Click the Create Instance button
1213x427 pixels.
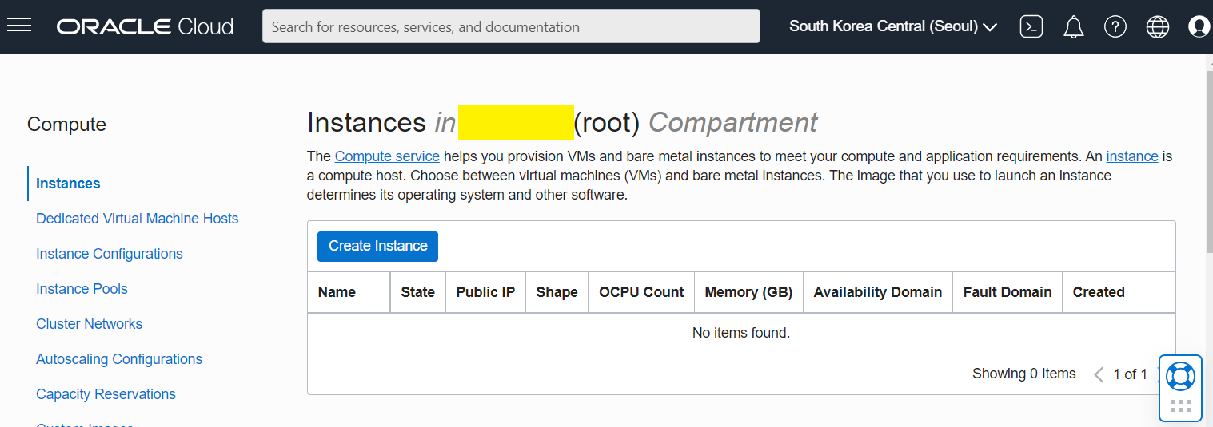(x=377, y=247)
